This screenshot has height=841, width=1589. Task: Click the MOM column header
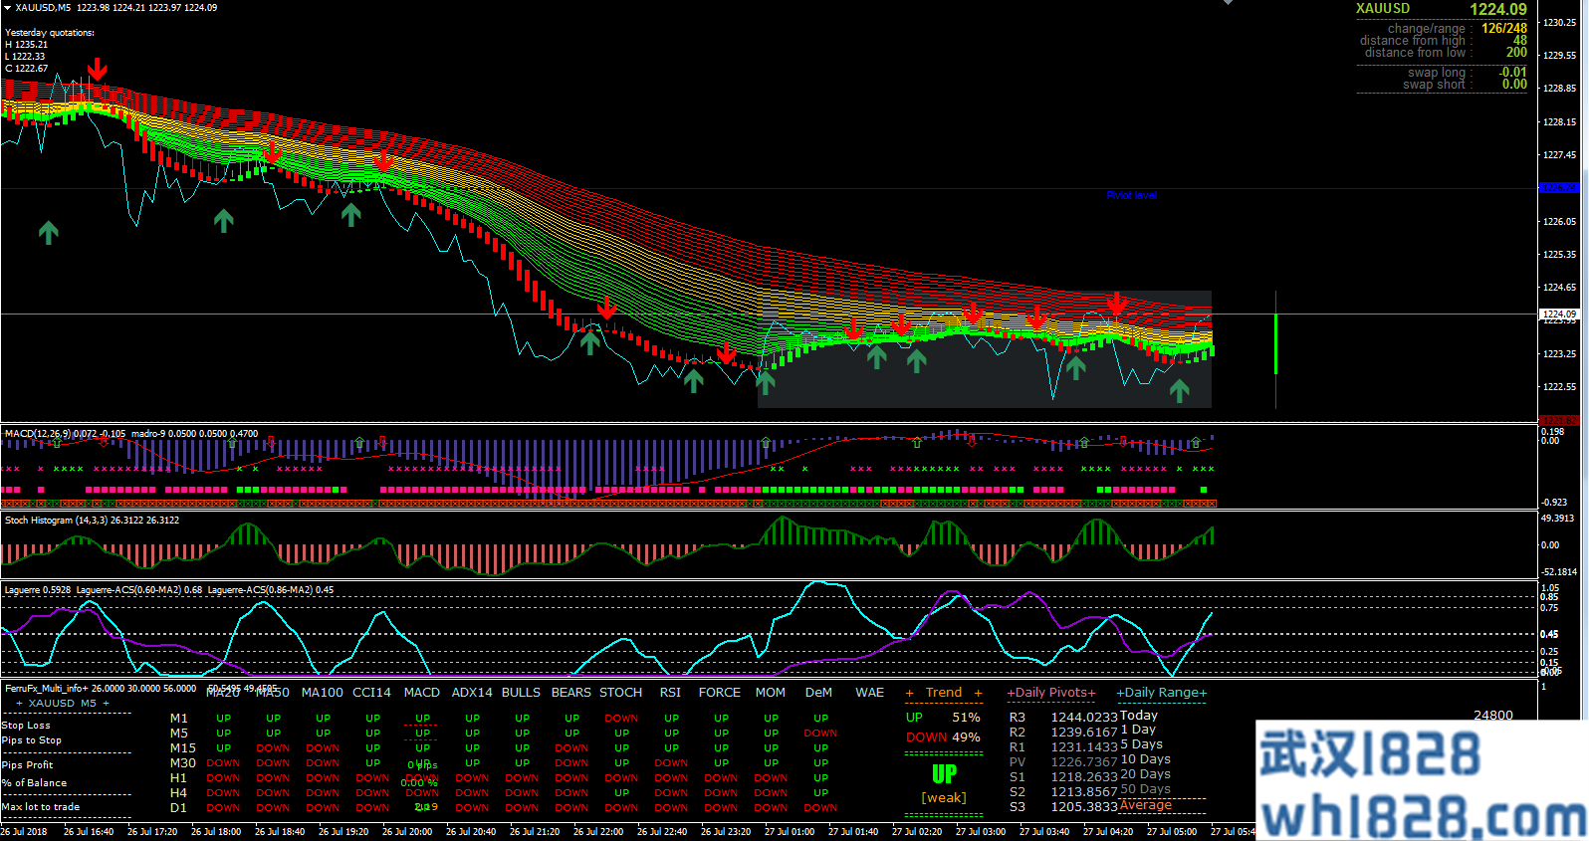pos(771,693)
